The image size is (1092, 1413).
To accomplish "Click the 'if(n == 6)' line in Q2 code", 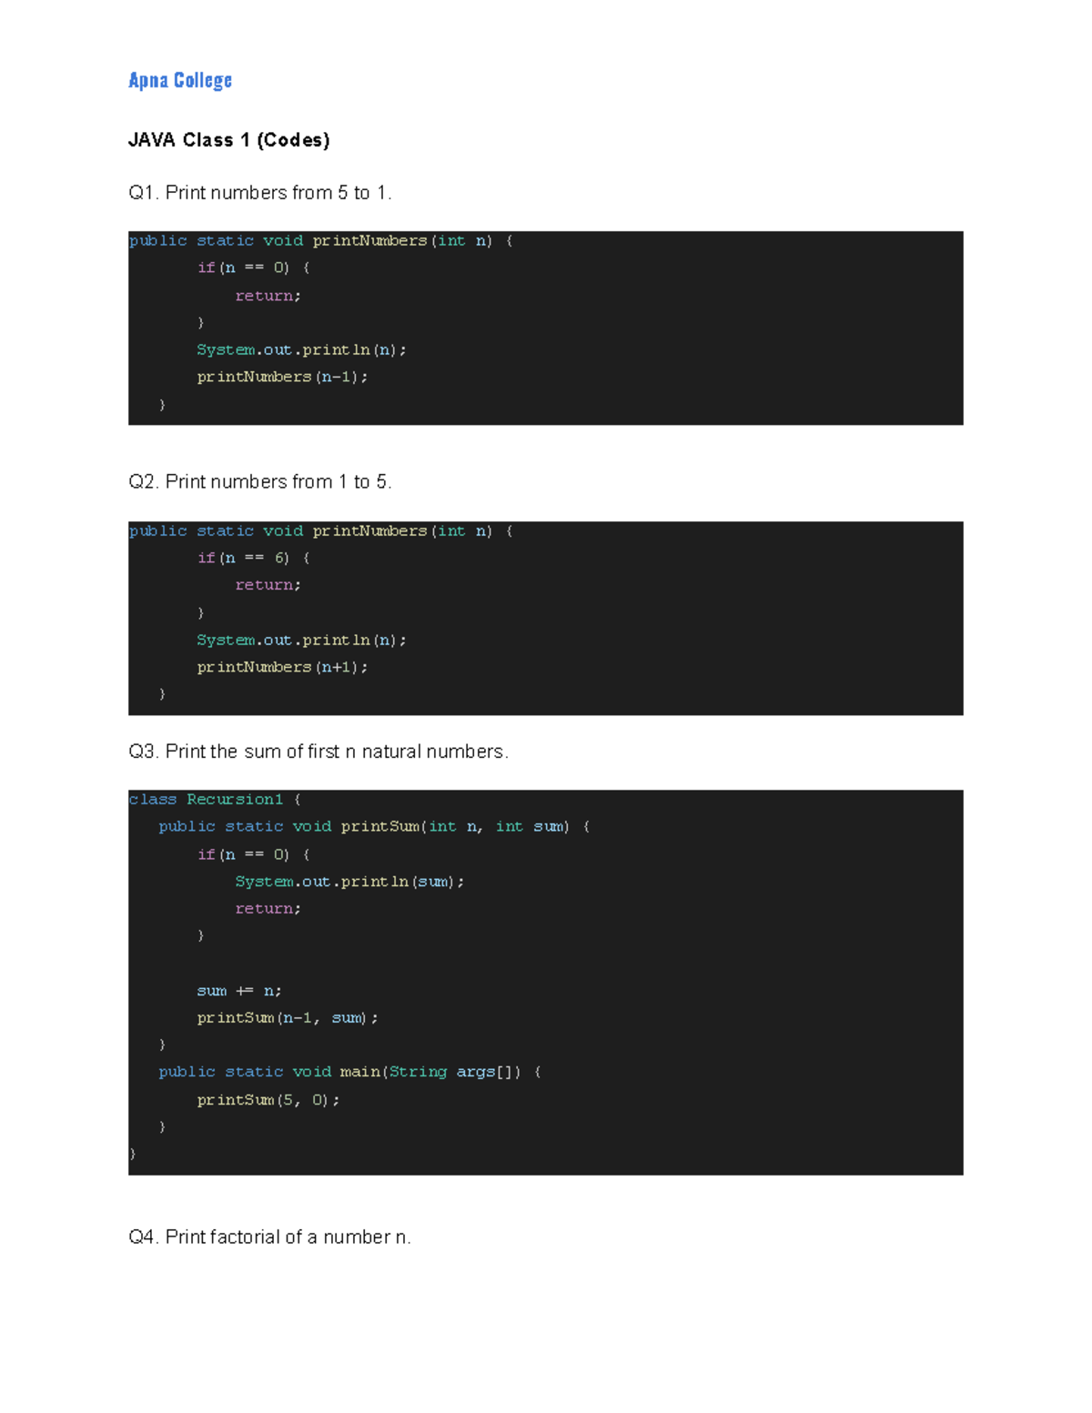I will pos(253,558).
